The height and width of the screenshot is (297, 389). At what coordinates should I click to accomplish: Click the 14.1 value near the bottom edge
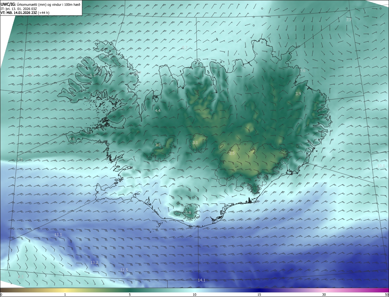coord(201,280)
